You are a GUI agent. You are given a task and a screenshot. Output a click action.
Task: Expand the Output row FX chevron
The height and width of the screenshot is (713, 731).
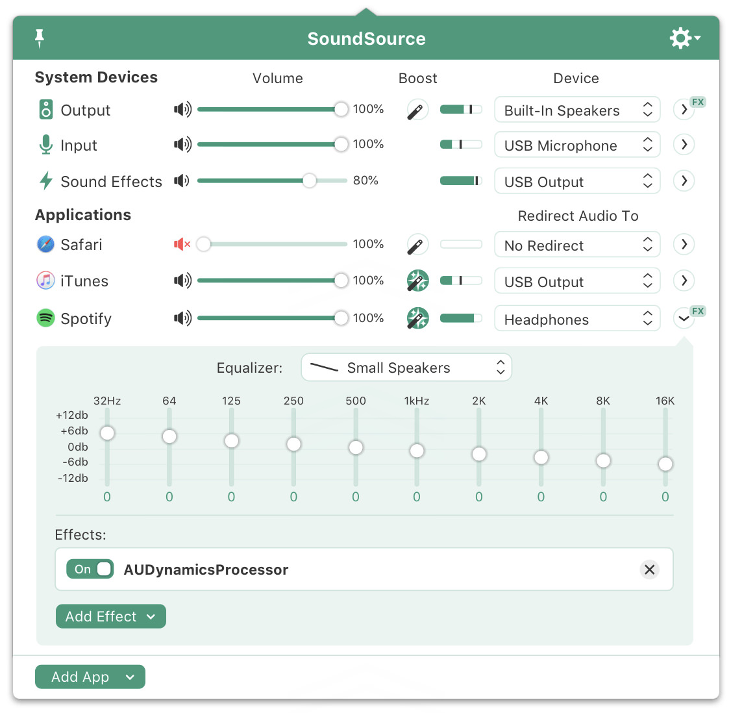click(x=684, y=110)
